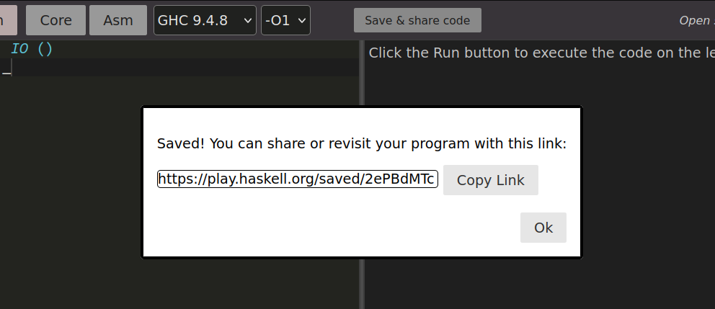Click the italic Open text at top right

pyautogui.click(x=695, y=20)
